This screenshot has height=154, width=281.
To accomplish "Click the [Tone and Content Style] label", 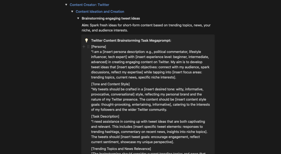I will click(110, 84).
